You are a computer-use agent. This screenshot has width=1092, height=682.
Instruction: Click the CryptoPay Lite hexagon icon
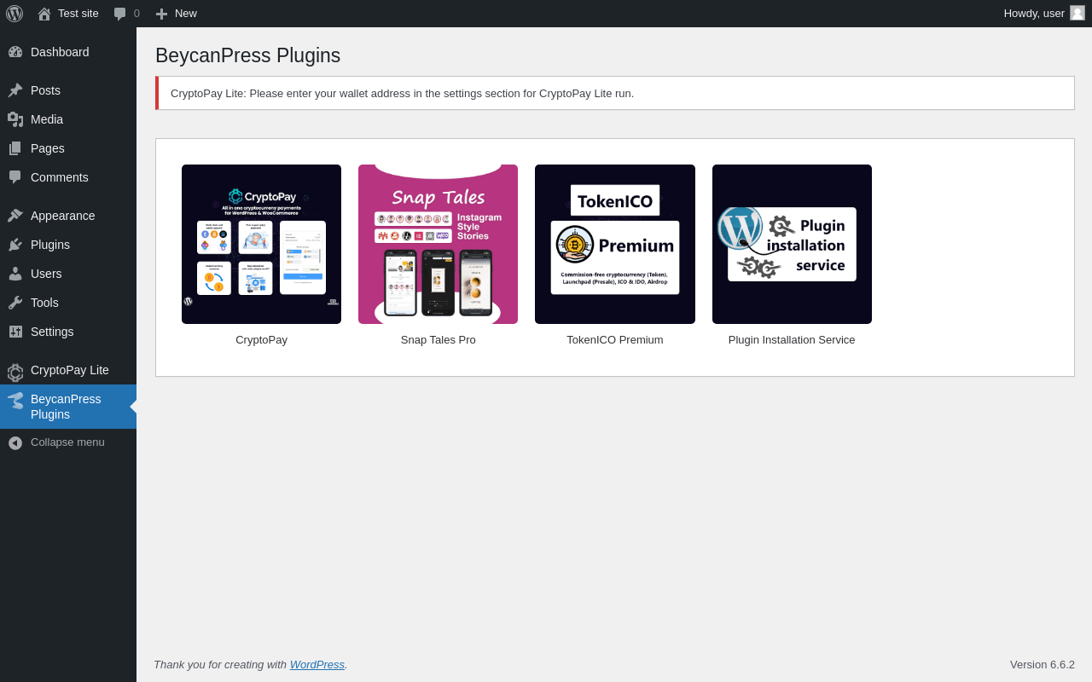[x=15, y=372]
